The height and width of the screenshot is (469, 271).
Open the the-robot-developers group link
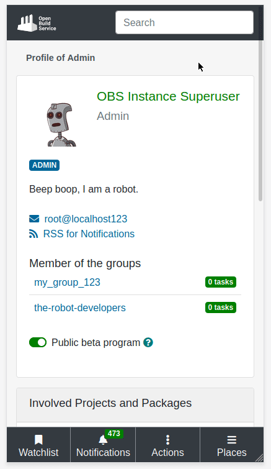(x=80, y=307)
